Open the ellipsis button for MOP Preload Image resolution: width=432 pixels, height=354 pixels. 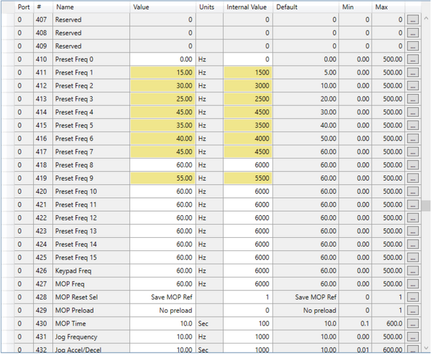pyautogui.click(x=413, y=310)
